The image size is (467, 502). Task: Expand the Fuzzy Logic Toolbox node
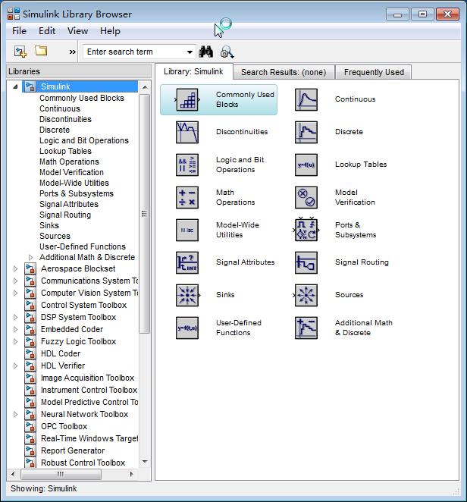point(15,341)
